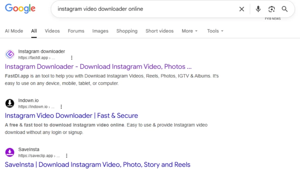Switch to Videos tab
This screenshot has height=169, width=300.
coord(52,31)
